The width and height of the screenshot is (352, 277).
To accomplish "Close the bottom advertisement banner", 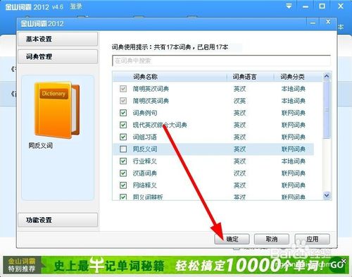I will tap(344, 261).
